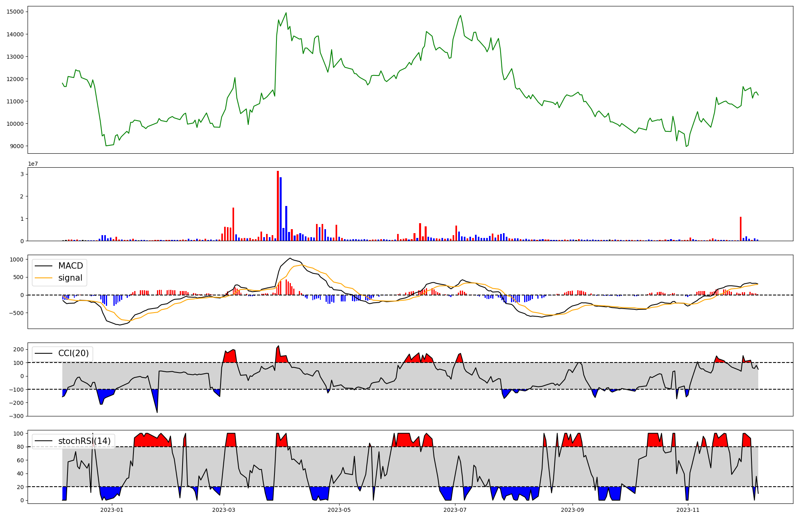Click the 2023-09 date tick label
Viewport: 799px width, 519px height.
coord(572,510)
